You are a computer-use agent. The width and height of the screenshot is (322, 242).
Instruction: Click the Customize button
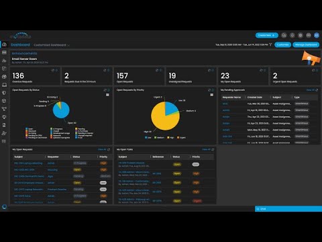click(283, 44)
